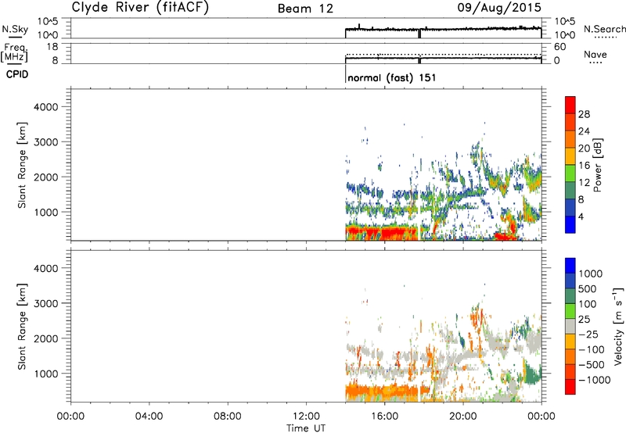Click the bottom blue swatch in Power colorbar

(570, 224)
